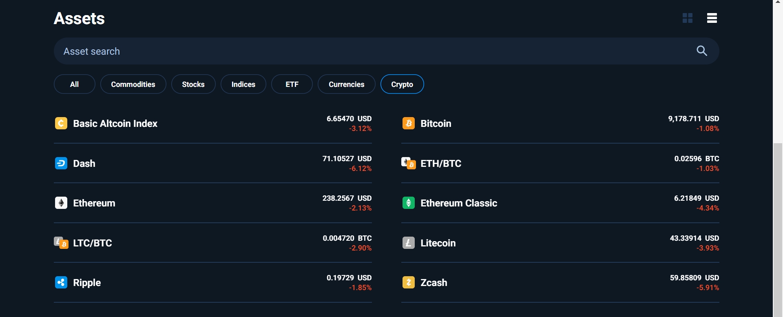The height and width of the screenshot is (317, 783).
Task: Open the Litecoin asset name
Action: 438,243
